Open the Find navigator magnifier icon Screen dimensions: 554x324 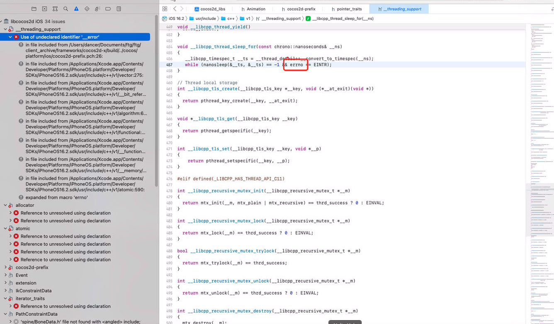(66, 9)
